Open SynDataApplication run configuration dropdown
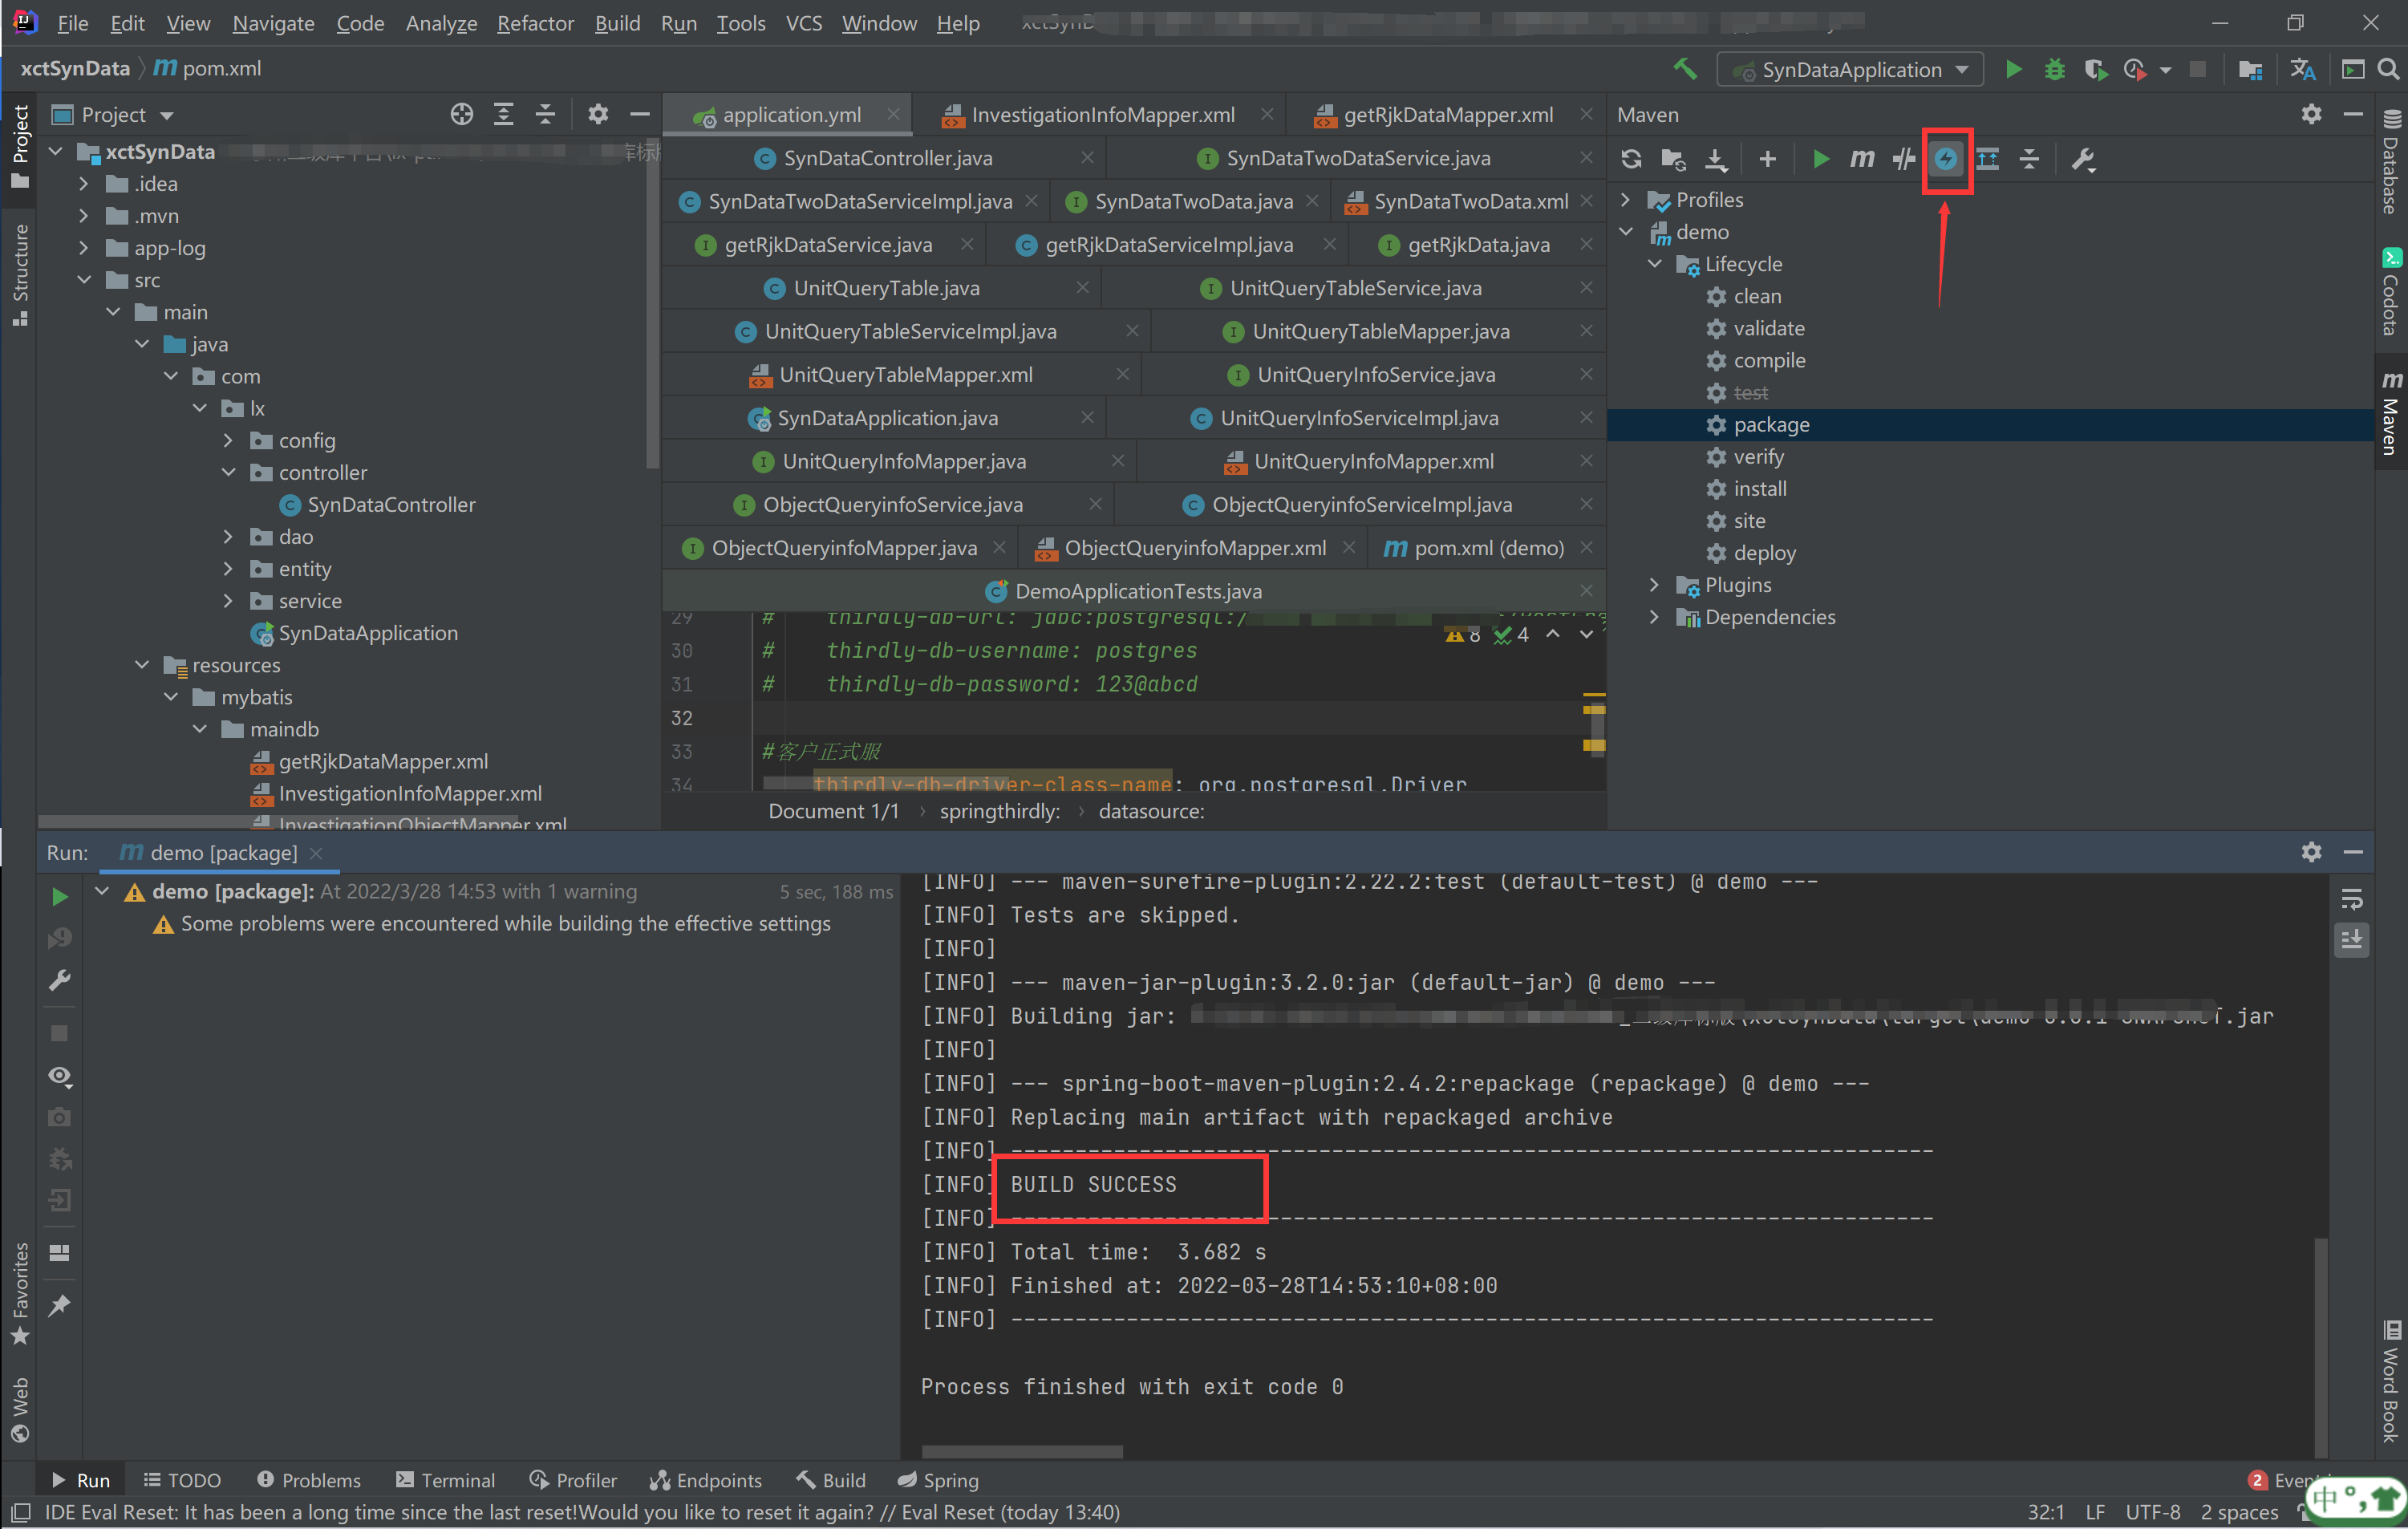This screenshot has height=1529, width=2408. coord(1851,70)
